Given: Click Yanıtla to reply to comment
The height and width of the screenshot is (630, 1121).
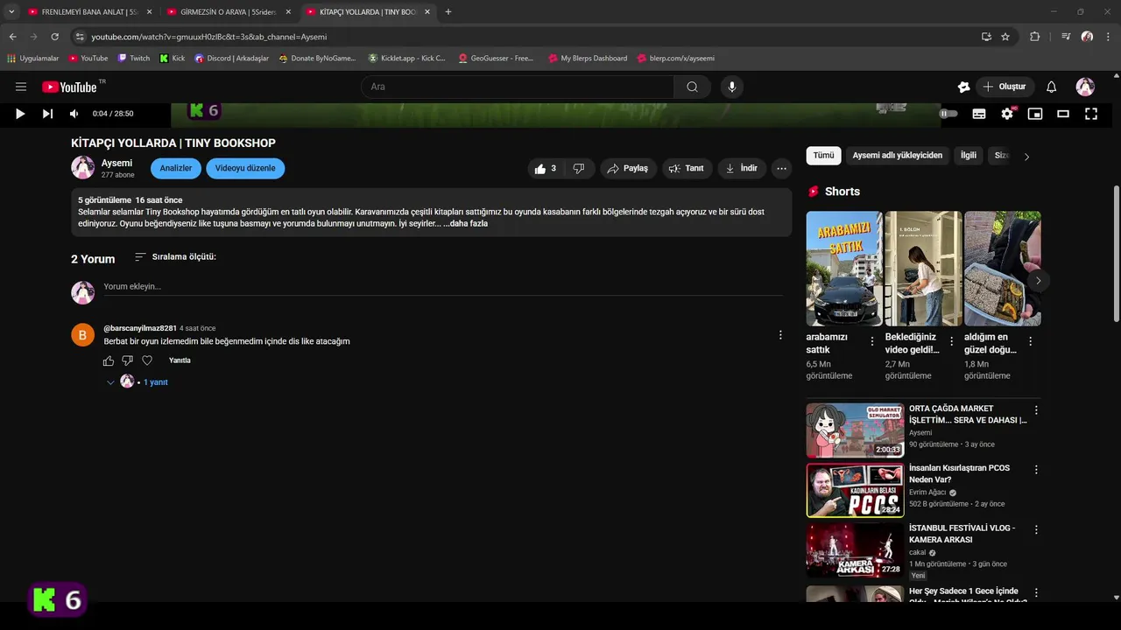Looking at the screenshot, I should [180, 360].
